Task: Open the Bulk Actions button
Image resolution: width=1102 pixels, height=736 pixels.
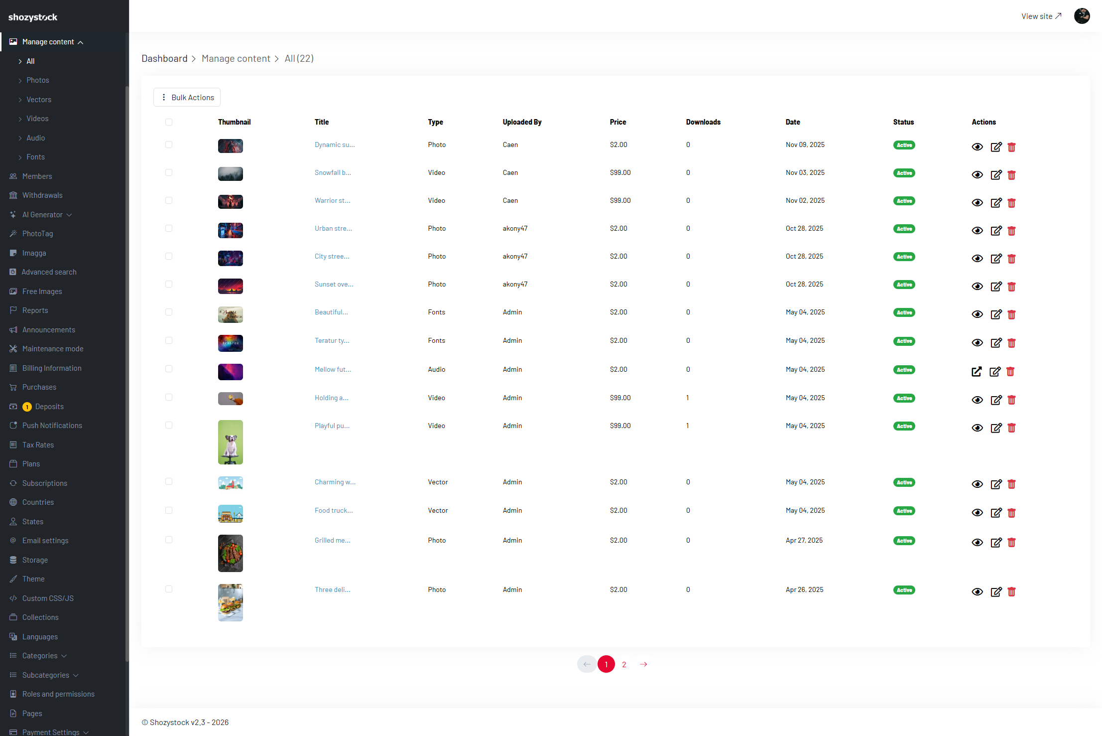Action: 187,98
